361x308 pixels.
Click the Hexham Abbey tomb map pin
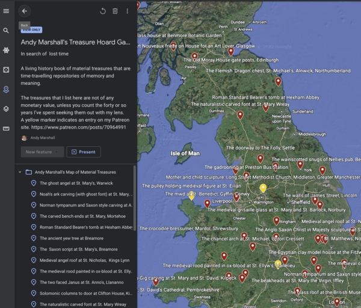[x=266, y=107]
